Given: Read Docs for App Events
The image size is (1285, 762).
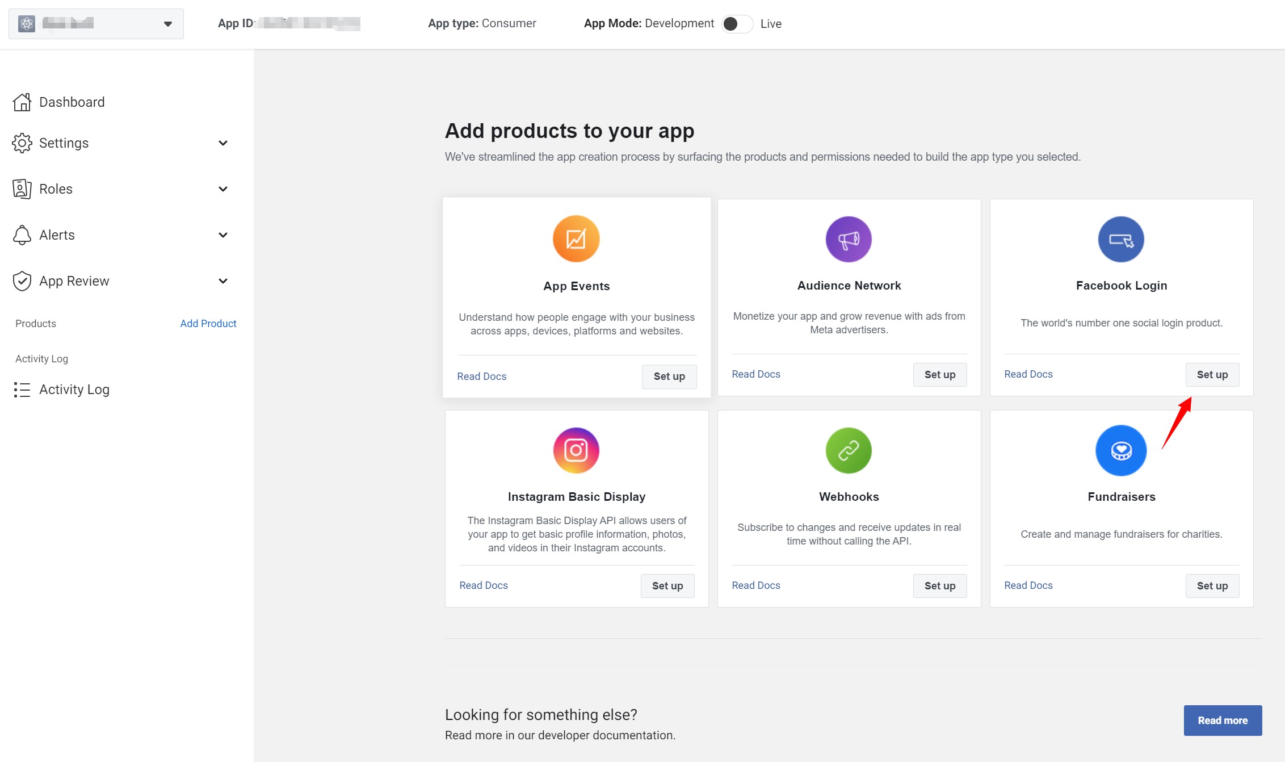Looking at the screenshot, I should [x=482, y=376].
